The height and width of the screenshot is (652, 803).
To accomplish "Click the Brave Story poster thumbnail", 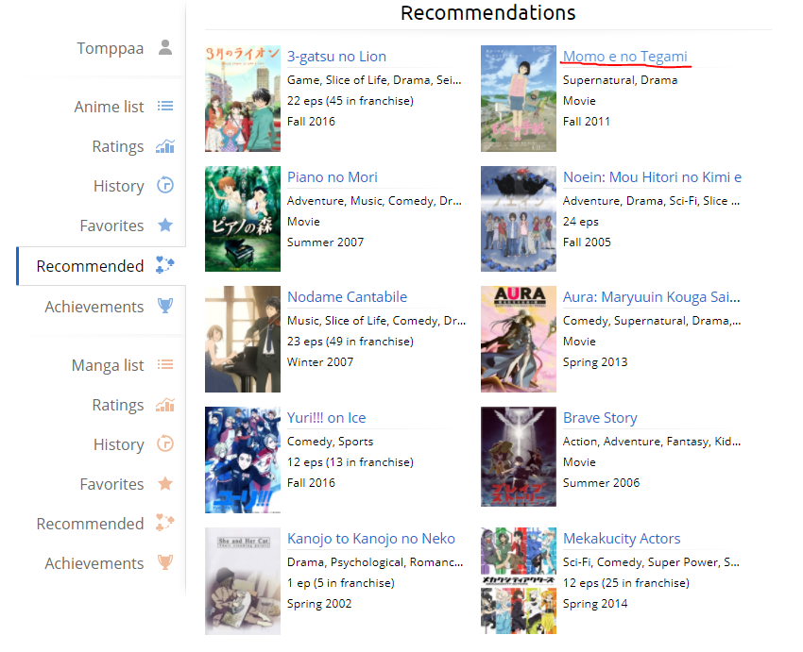I will (x=519, y=457).
